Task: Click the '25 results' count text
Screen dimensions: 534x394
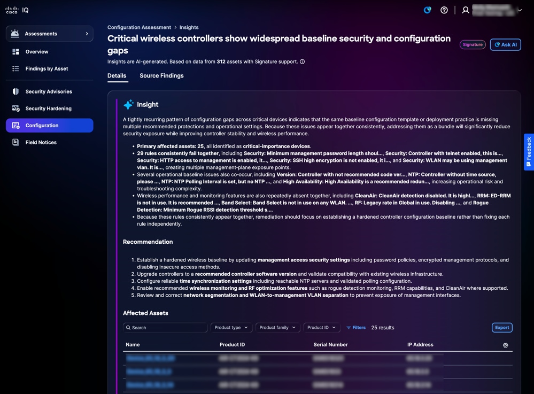Action: point(382,328)
